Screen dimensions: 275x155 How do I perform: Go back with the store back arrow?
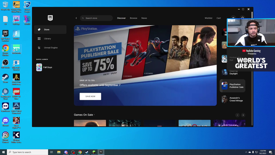(x=76, y=18)
